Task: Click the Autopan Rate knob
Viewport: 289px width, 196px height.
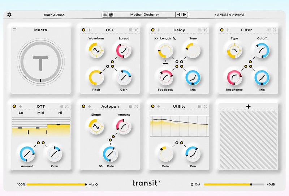Action: pos(110,154)
